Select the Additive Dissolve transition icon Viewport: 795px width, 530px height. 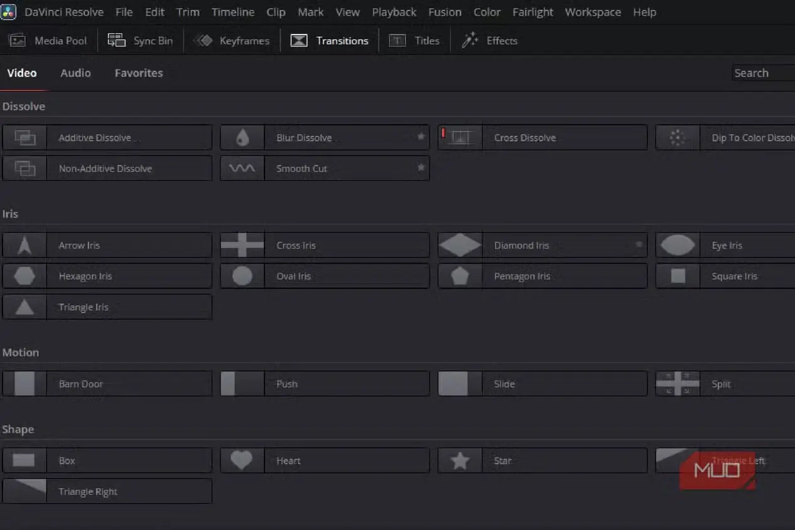(24, 138)
